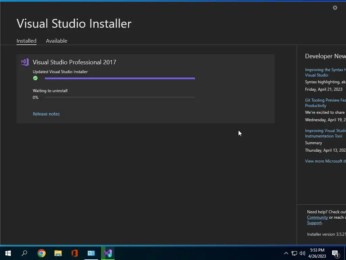Open 'Improving Visual Studio Instrumentation Tool' article
The height and width of the screenshot is (260, 346).
click(325, 133)
